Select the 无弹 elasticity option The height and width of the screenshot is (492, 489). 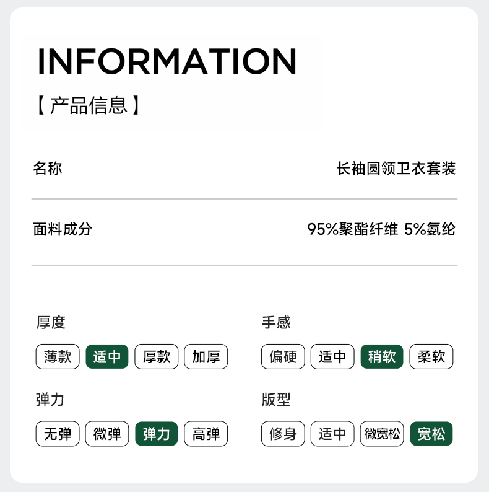[x=58, y=434]
